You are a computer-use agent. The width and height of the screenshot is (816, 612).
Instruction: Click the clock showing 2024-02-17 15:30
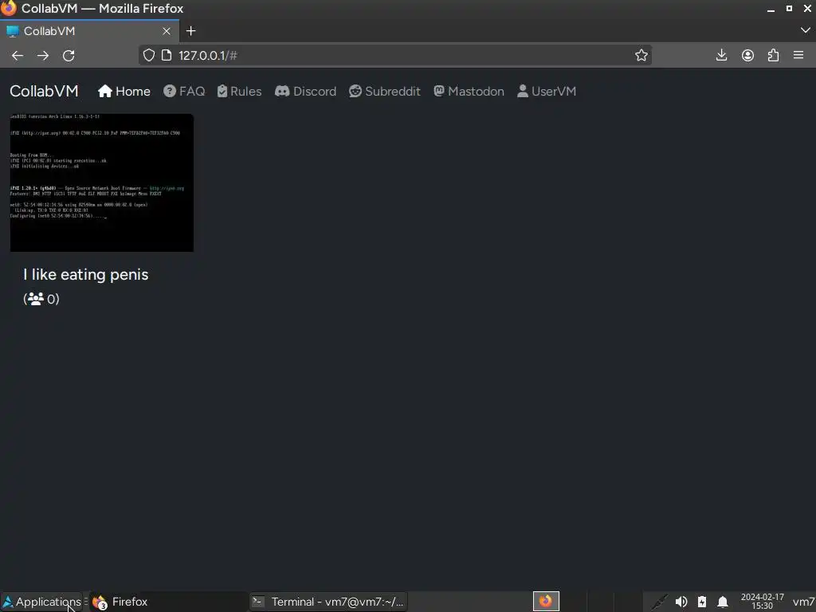pyautogui.click(x=762, y=601)
